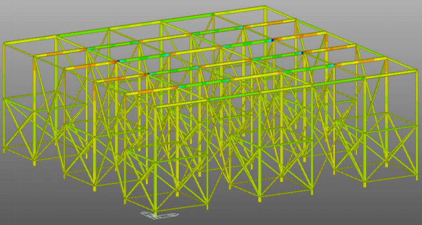The height and width of the screenshot is (225, 422).
Task: Select the top back corner node of the frame
Action: point(265,7)
